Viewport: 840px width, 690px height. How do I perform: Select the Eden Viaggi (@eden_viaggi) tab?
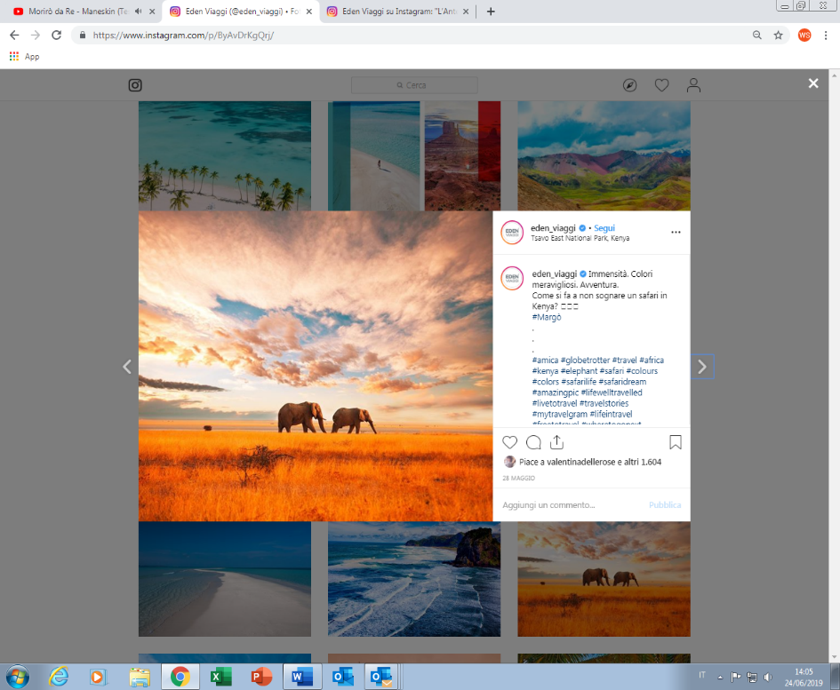pos(241,12)
